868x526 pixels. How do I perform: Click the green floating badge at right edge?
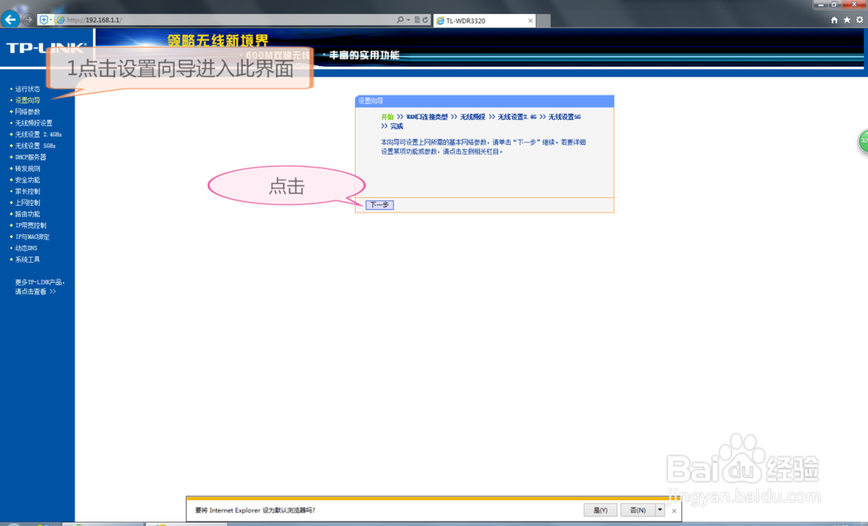click(863, 141)
